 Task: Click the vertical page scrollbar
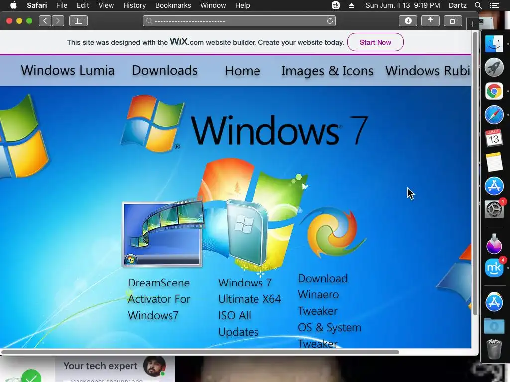point(475,174)
